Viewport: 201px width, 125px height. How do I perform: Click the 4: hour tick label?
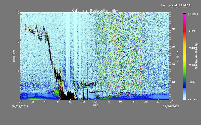(x=45, y=102)
